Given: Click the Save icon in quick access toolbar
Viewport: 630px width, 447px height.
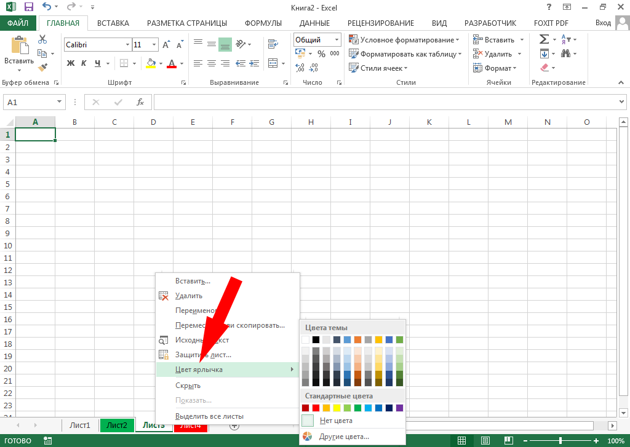Looking at the screenshot, I should [28, 7].
